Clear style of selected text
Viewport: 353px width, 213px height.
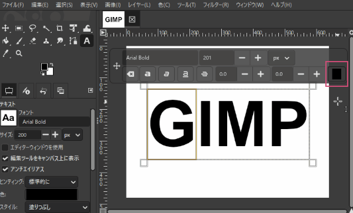pos(131,74)
